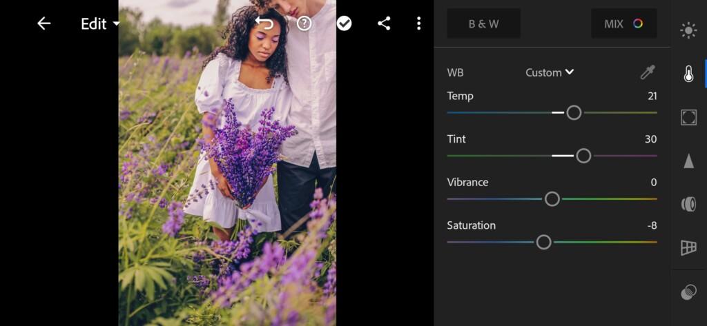Click the Temp value 21
The image size is (707, 326).
click(652, 96)
